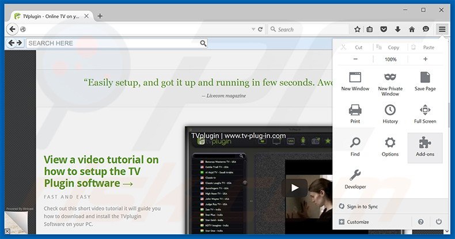Click Sign in to Sync

pos(358,207)
